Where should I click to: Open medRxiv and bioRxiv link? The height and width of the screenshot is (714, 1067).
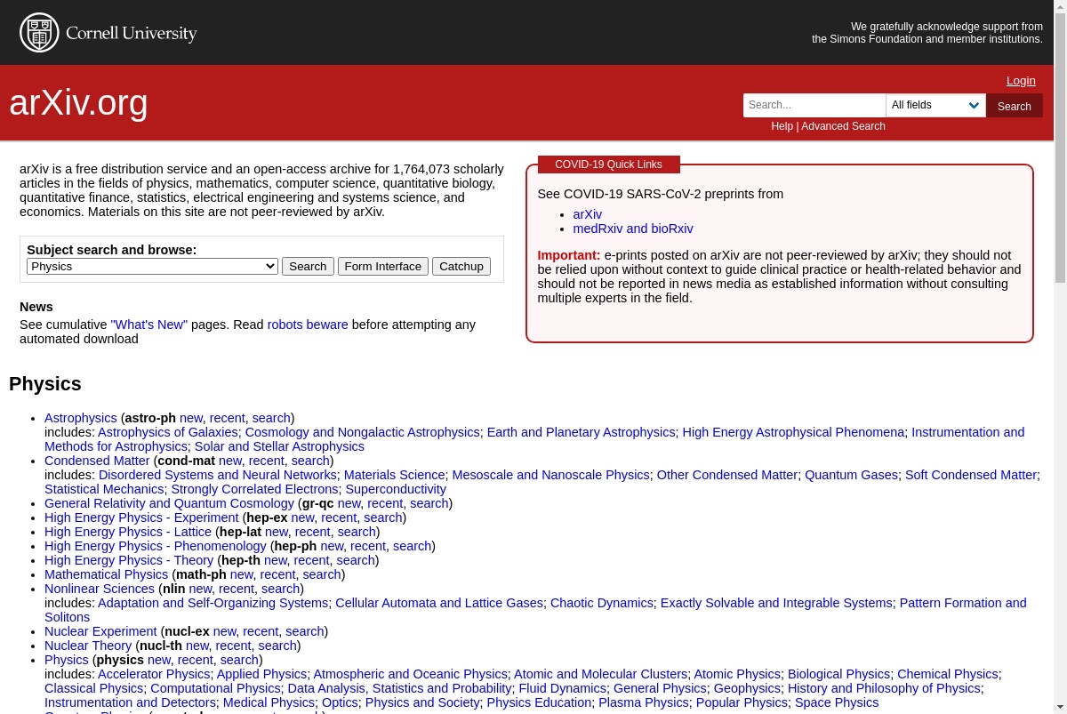(633, 229)
